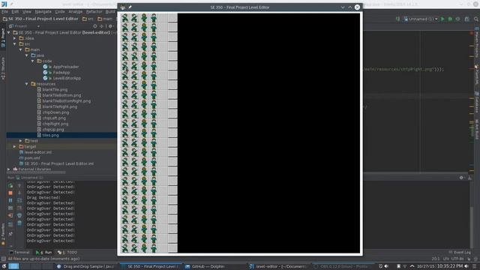
Task: Toggle the Favorites side tab on left edge
Action: [3, 234]
